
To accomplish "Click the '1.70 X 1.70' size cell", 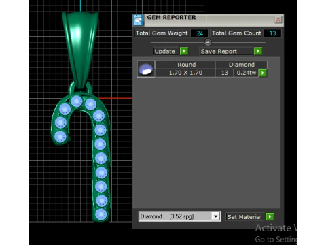I will coord(185,73).
